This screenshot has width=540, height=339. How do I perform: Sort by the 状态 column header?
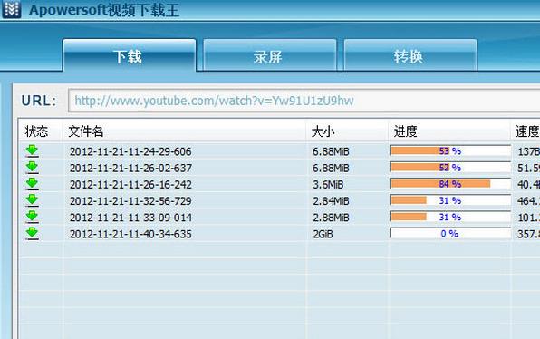click(x=41, y=131)
